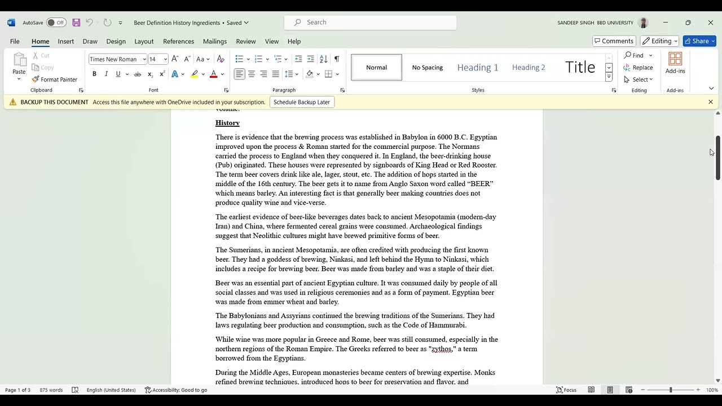Toggle Bold formatting
The width and height of the screenshot is (722, 406).
94,74
